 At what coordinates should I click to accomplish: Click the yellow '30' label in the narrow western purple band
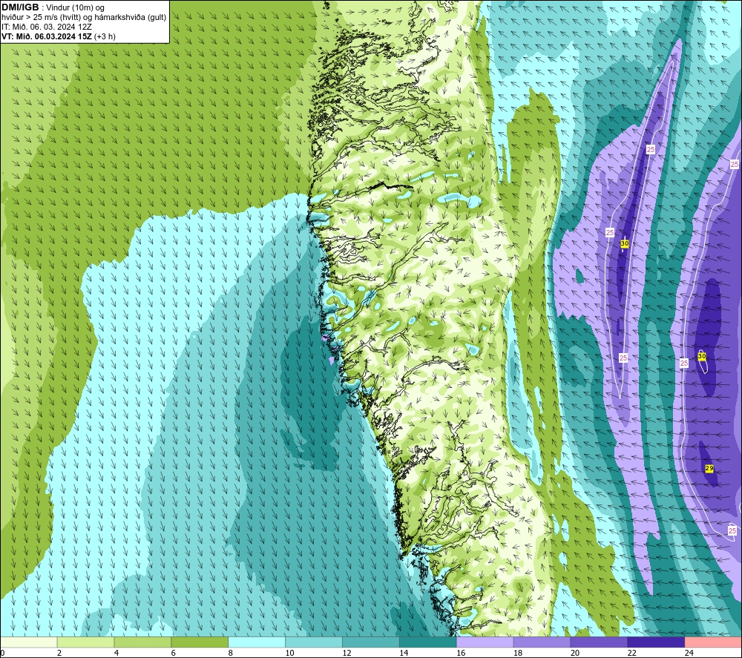click(625, 243)
